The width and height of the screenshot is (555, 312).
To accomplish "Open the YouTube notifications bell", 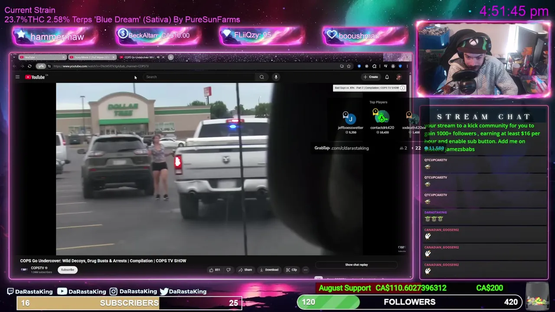I will point(387,77).
